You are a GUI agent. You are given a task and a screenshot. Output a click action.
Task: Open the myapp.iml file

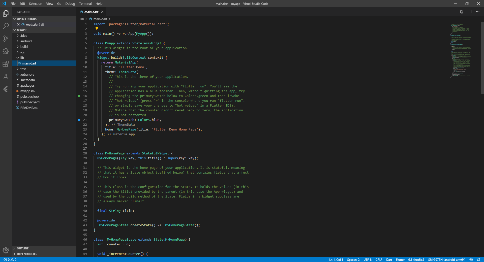click(x=44, y=91)
